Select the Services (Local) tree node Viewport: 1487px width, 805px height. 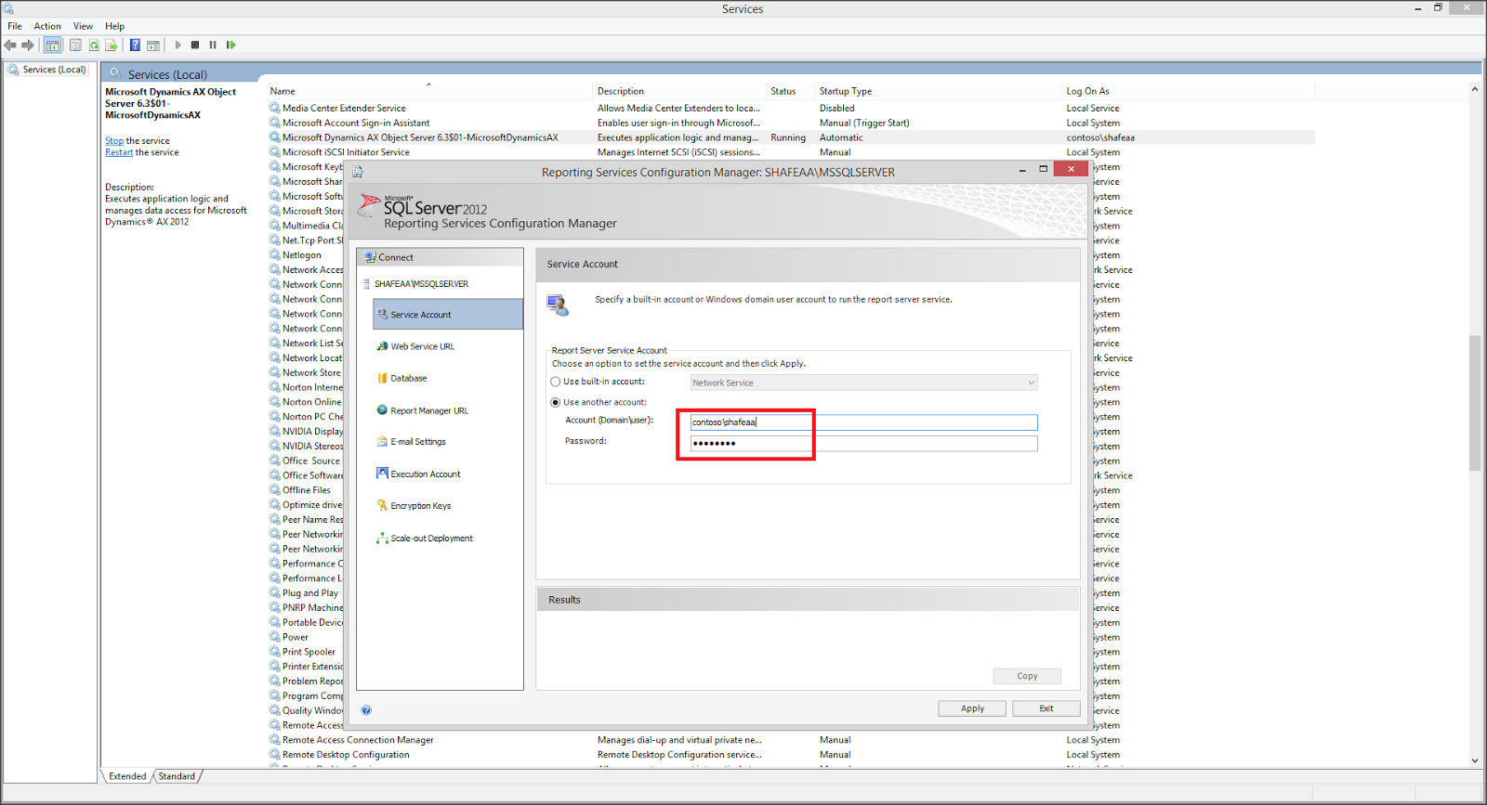click(47, 70)
